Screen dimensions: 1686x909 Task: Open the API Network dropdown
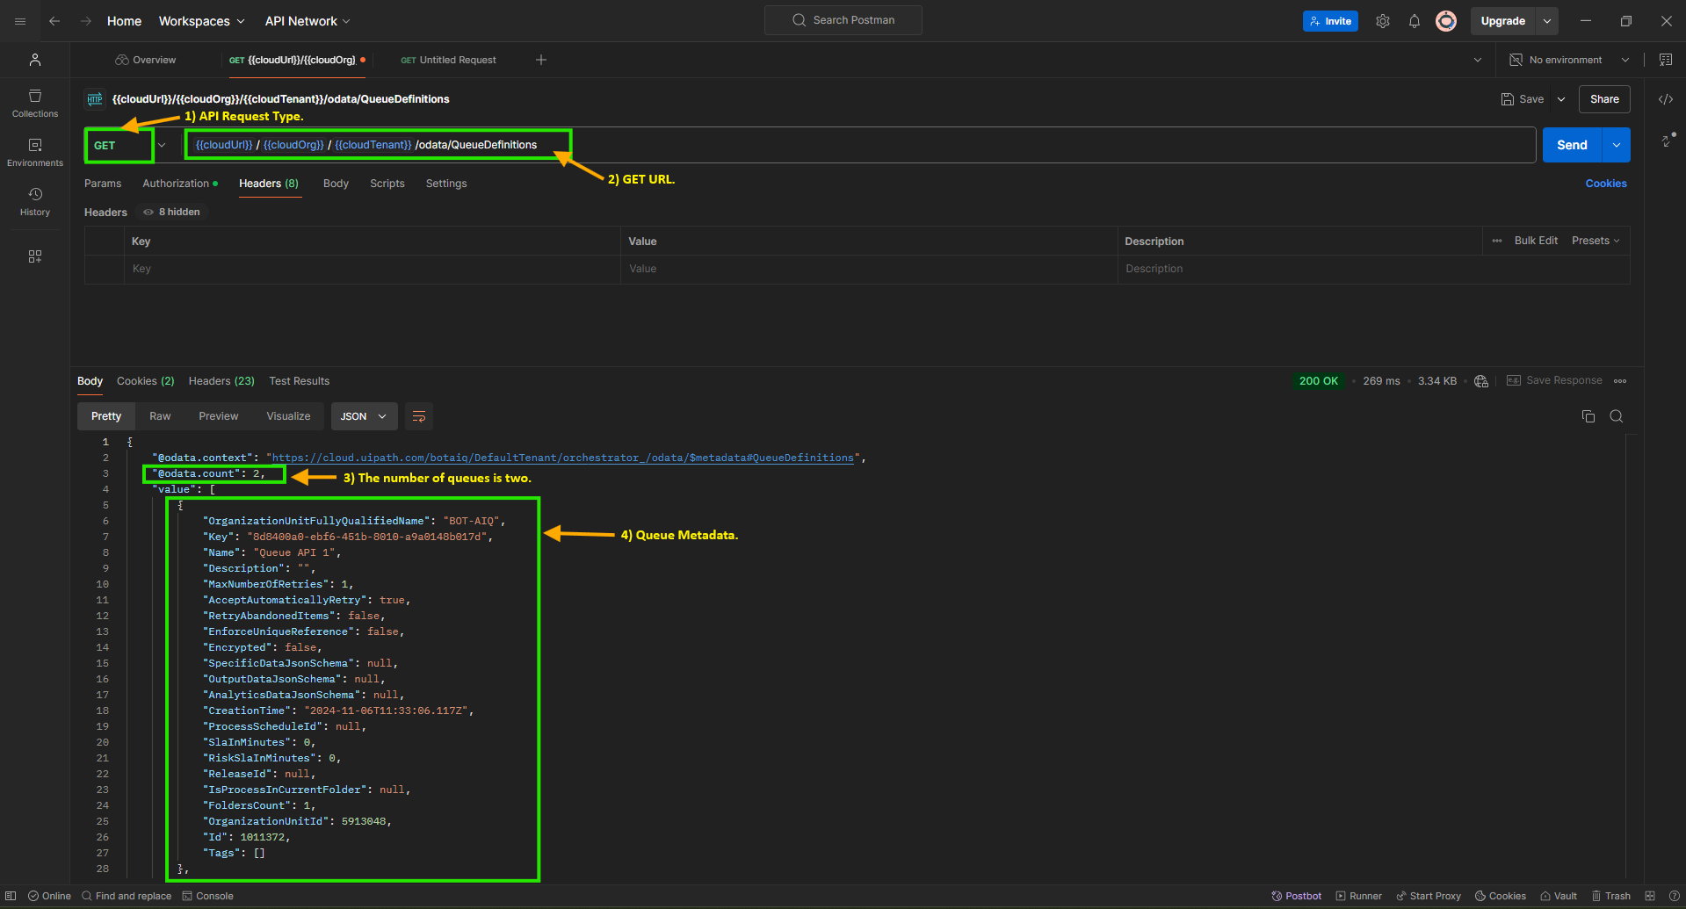[x=308, y=21]
